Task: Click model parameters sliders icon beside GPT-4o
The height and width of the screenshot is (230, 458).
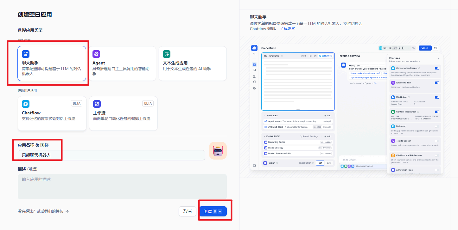Action: coord(414,48)
